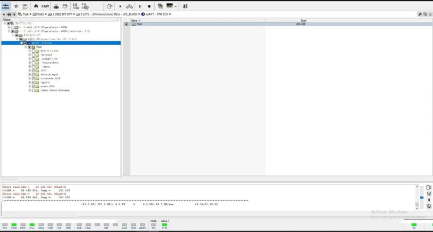Toggle the System Volume Information checkbox
Screen dimensions: 433x232
pyautogui.click(x=33, y=90)
